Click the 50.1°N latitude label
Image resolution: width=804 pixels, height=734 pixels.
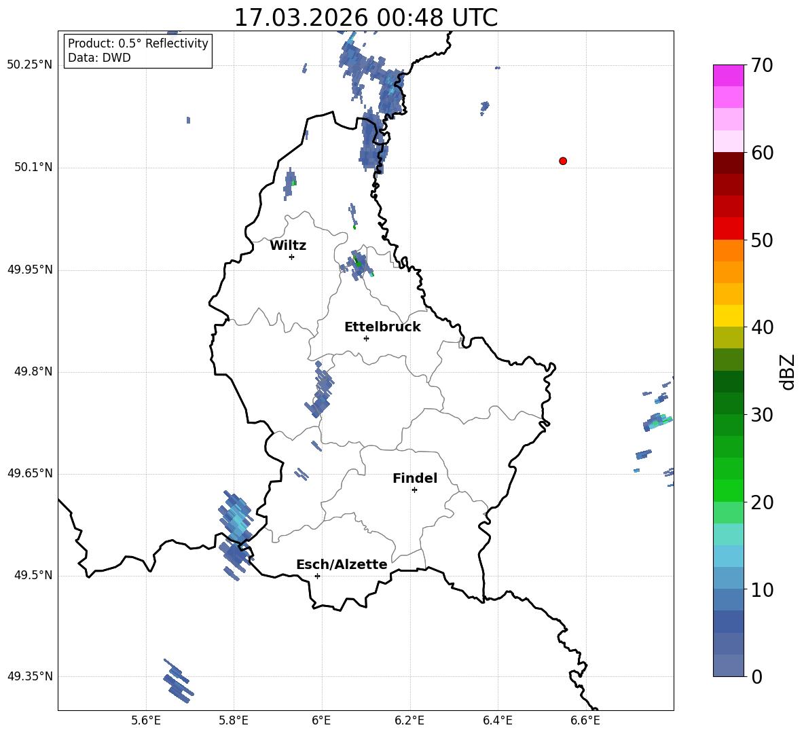pos(33,168)
